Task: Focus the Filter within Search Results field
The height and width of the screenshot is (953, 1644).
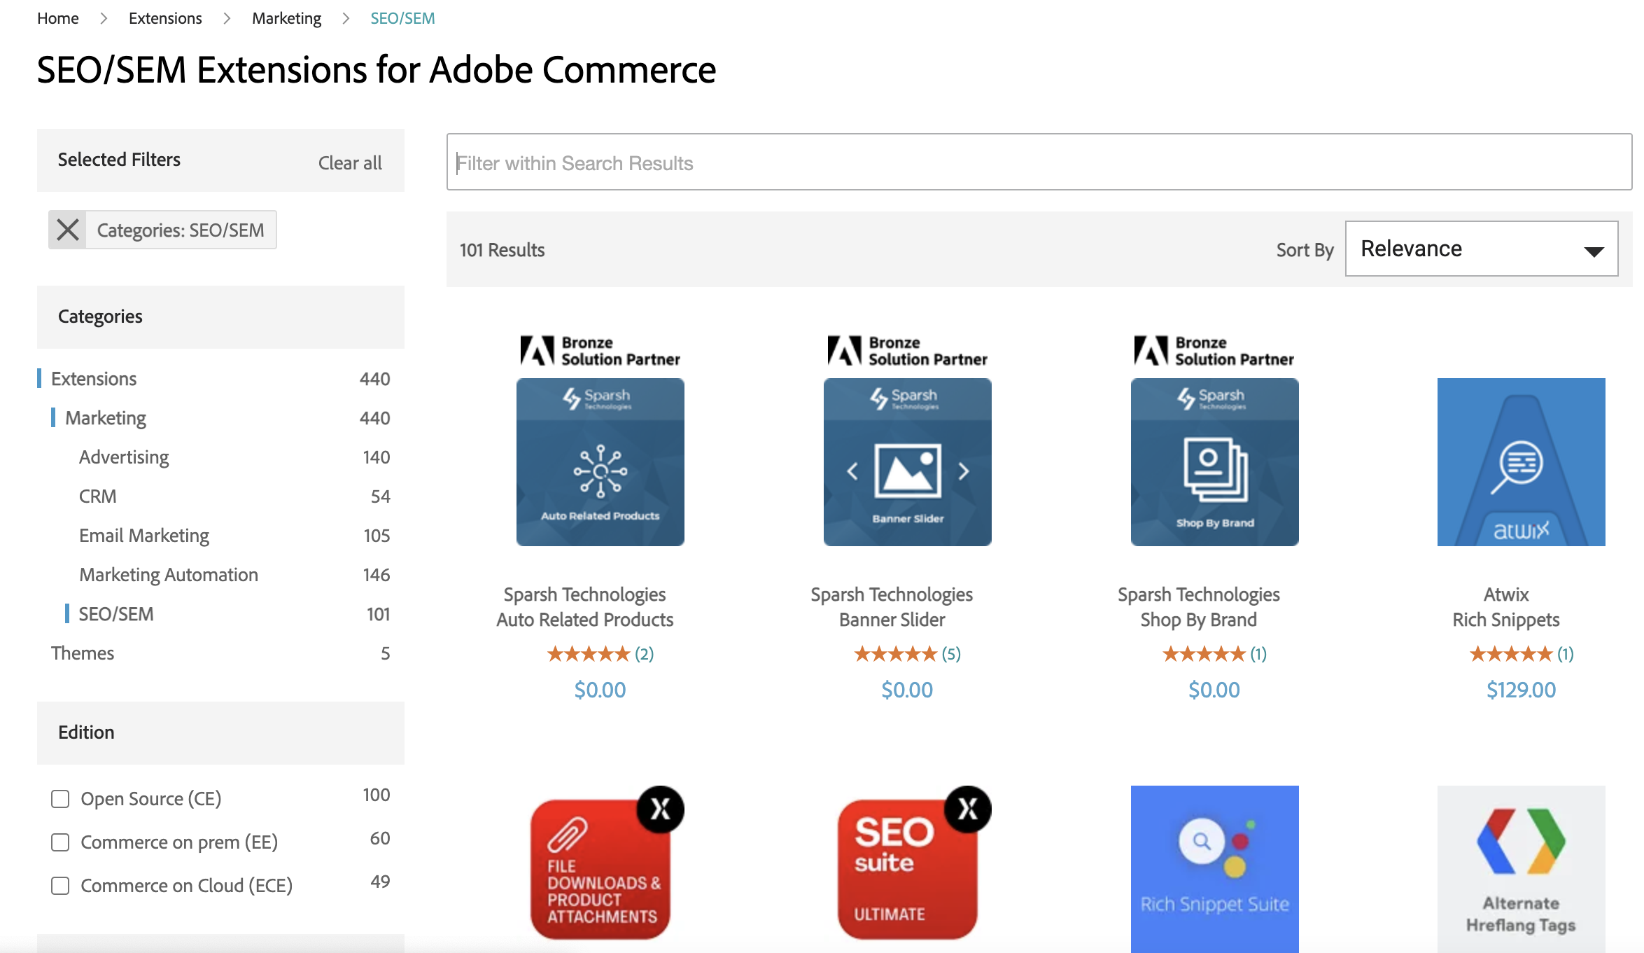Action: coord(1039,162)
